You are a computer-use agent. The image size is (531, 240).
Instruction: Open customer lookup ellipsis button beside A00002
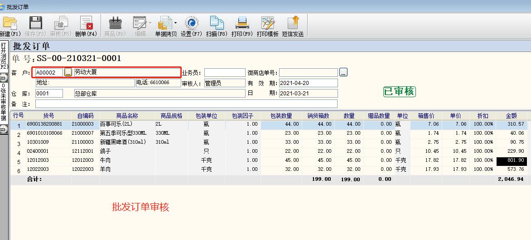(x=68, y=72)
